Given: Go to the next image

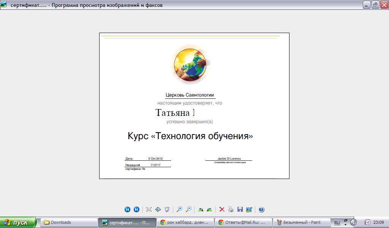Looking at the screenshot, I should coord(136,209).
